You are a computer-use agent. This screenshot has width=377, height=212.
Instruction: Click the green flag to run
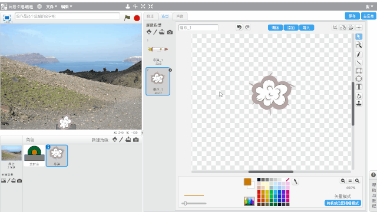tap(127, 18)
